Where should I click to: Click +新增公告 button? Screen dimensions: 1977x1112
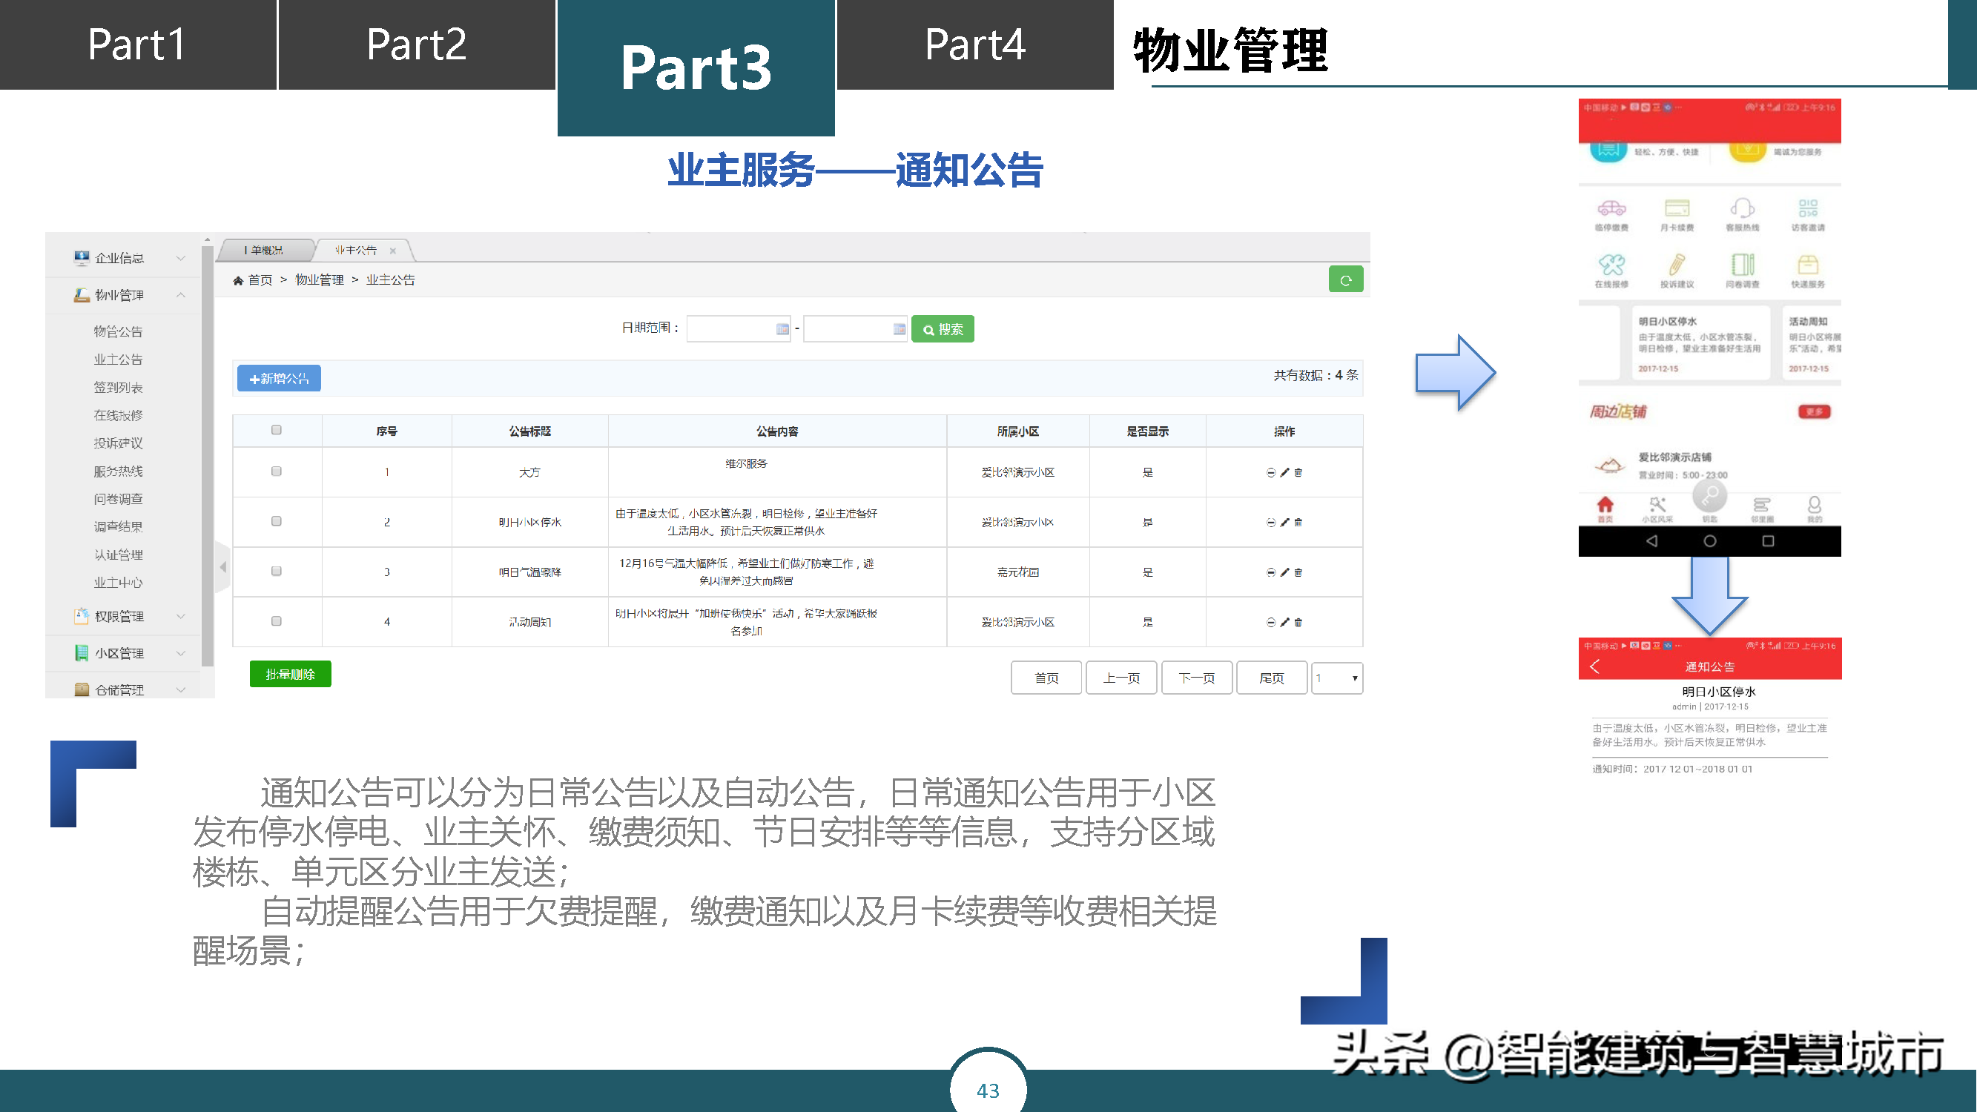pyautogui.click(x=278, y=379)
